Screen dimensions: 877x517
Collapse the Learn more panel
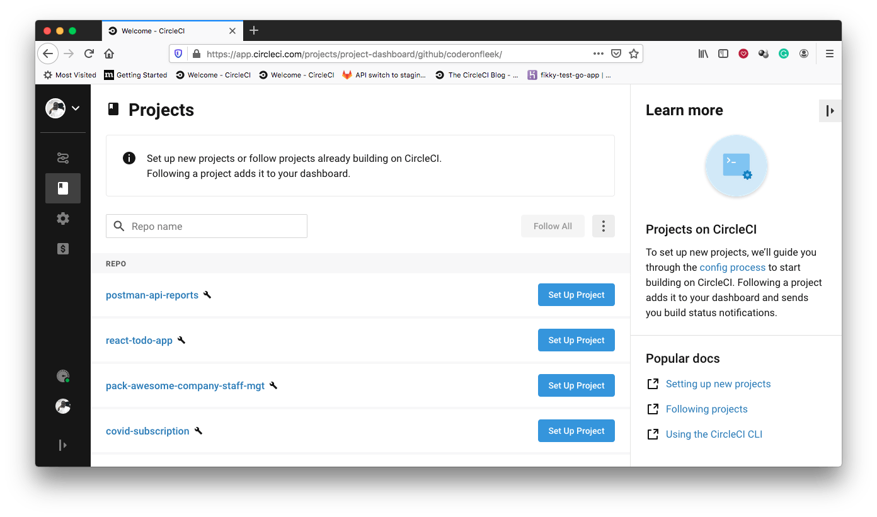pyautogui.click(x=830, y=110)
